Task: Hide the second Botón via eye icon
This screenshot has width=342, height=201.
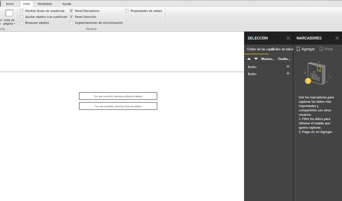Action: pos(288,74)
